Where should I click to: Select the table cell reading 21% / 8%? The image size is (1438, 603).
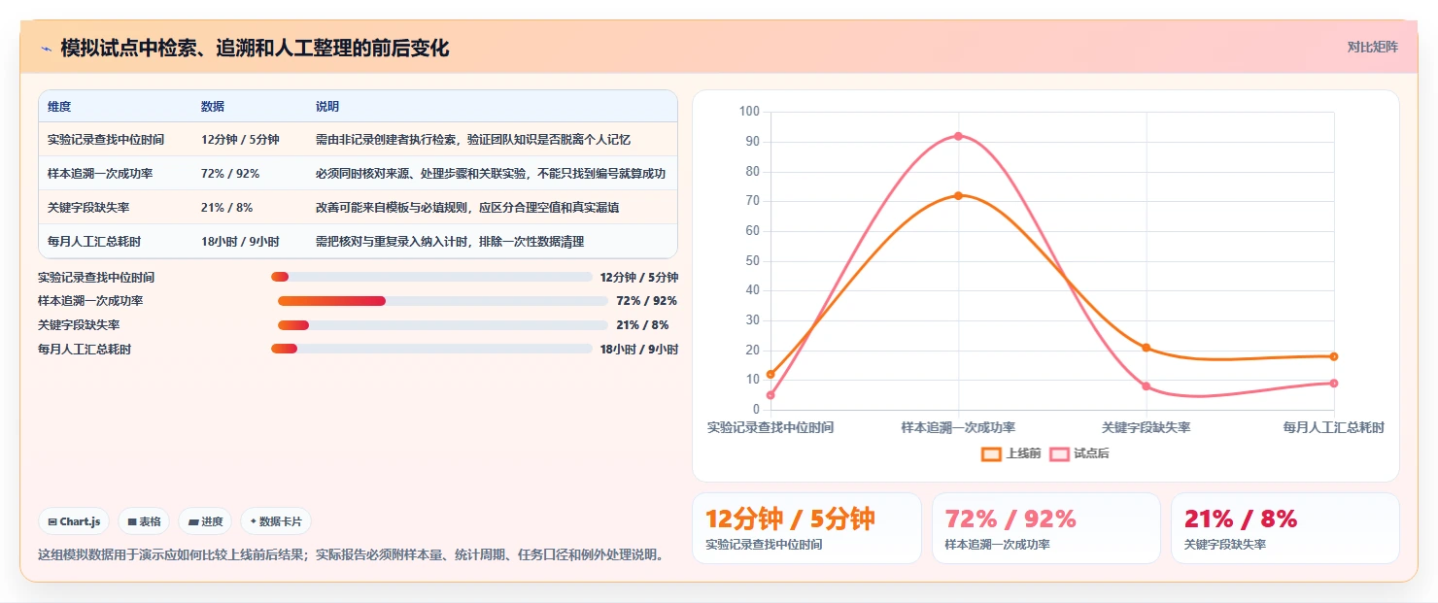pyautogui.click(x=226, y=207)
